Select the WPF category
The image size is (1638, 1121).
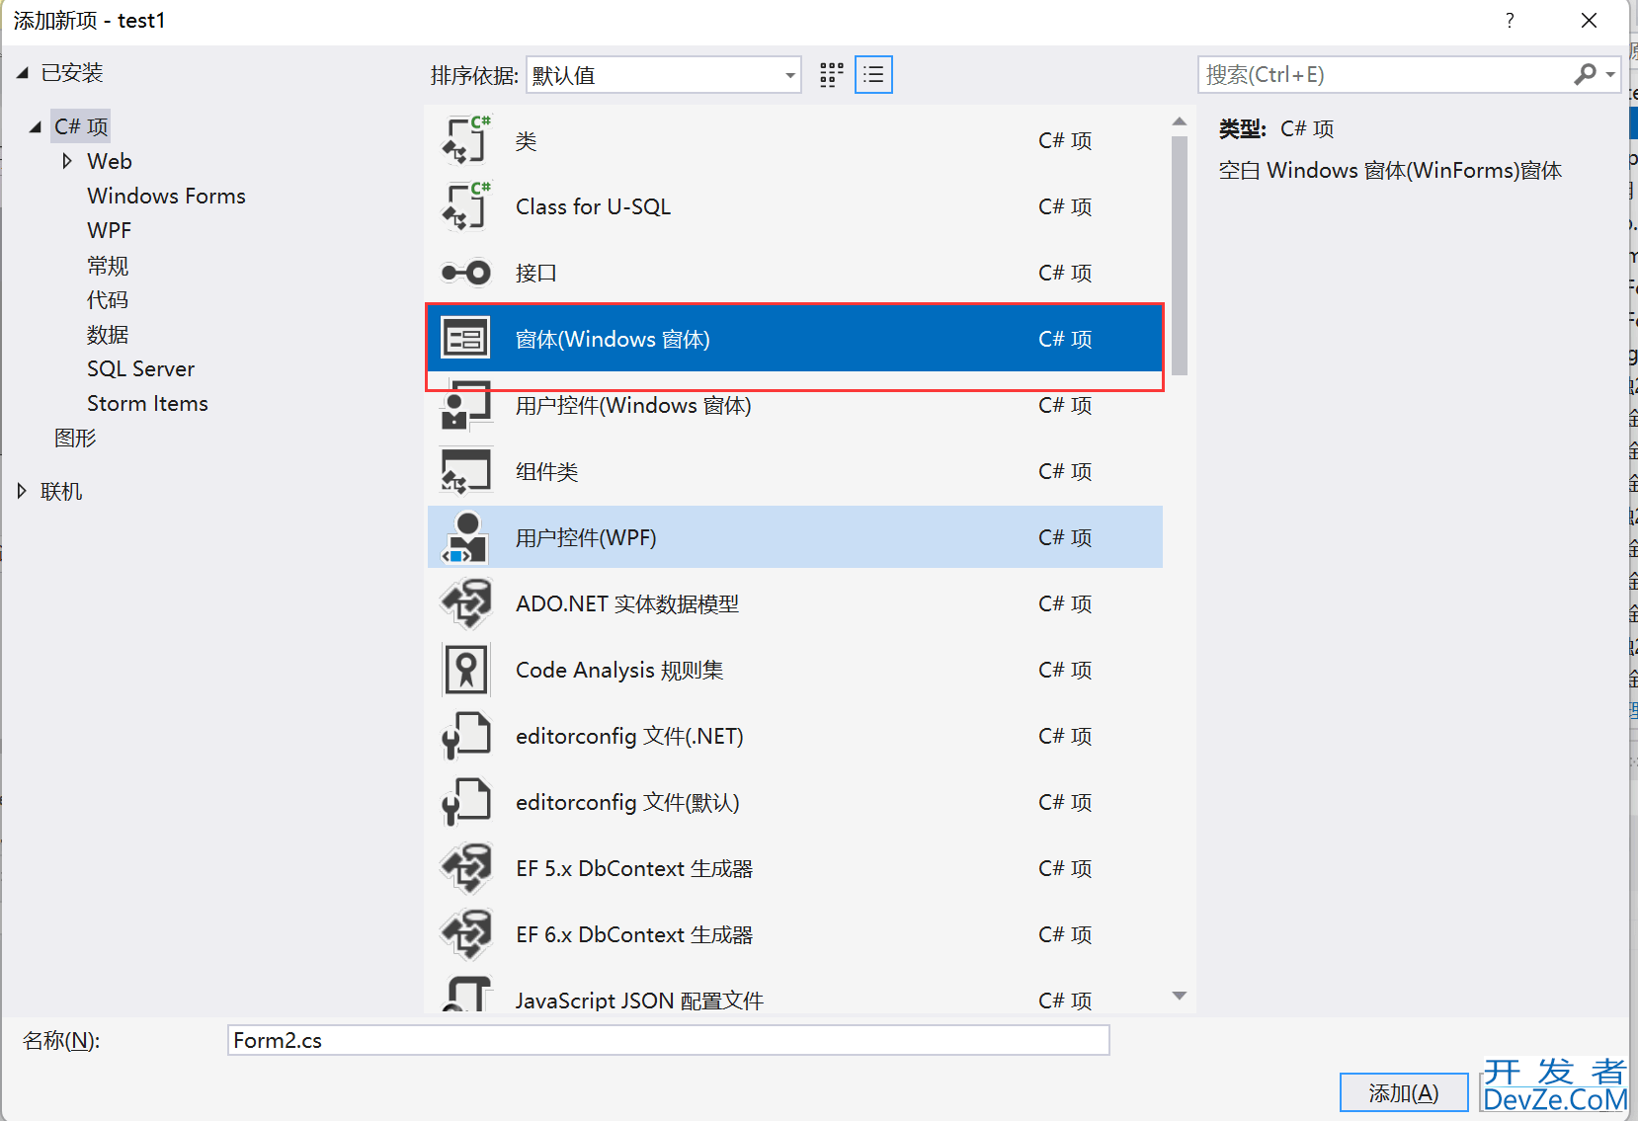(x=109, y=230)
